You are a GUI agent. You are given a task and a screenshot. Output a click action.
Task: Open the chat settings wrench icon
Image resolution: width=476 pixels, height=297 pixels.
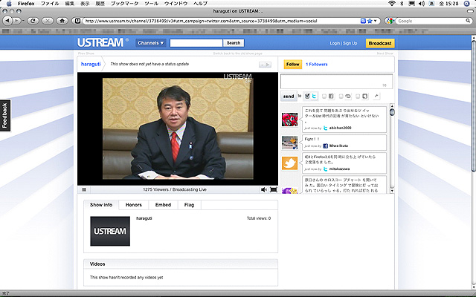(x=376, y=96)
